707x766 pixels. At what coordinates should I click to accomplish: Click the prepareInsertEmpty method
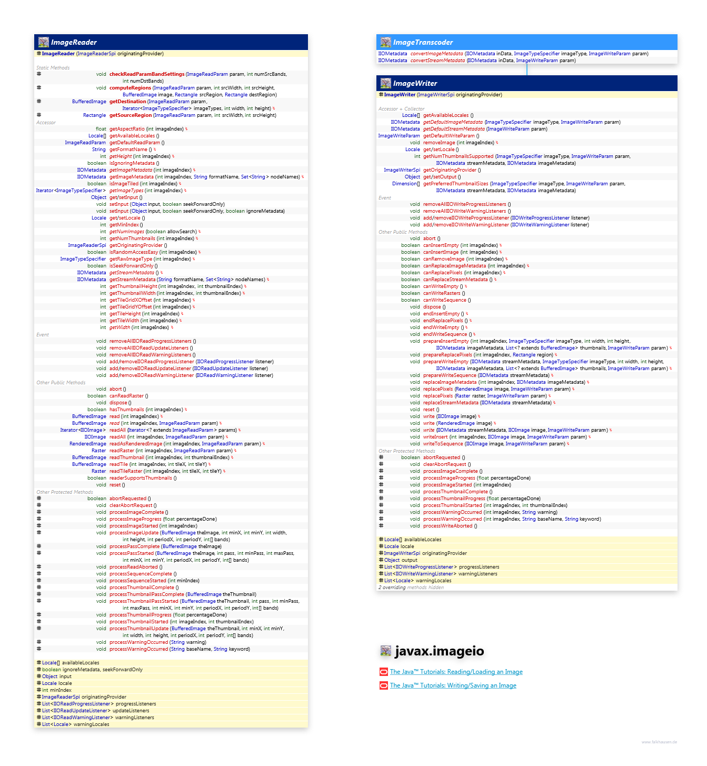point(446,341)
